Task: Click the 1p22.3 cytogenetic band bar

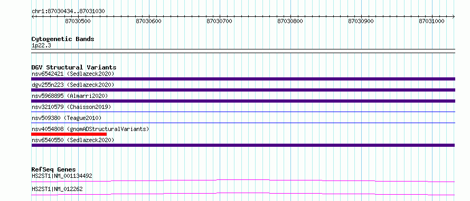Action: pos(243,51)
